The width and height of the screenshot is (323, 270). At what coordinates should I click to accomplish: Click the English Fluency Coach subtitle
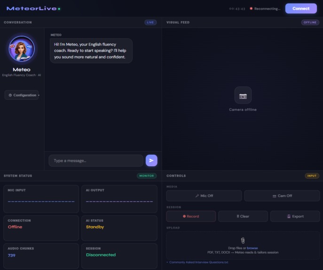pyautogui.click(x=22, y=75)
